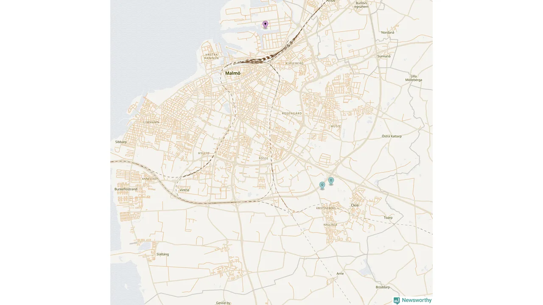Click the Rosengård label
This screenshot has height=305, width=543.
(292, 114)
